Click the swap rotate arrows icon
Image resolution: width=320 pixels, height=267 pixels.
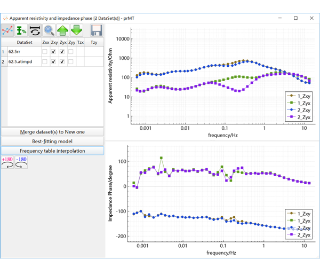tap(35, 30)
